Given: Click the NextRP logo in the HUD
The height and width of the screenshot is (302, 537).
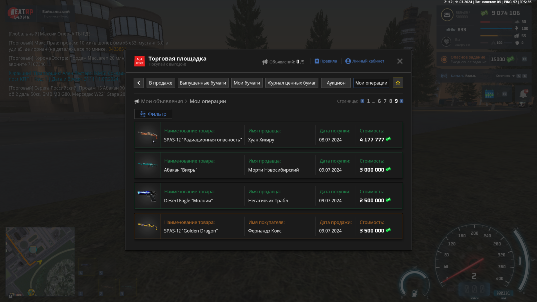Looking at the screenshot, I should click(20, 14).
